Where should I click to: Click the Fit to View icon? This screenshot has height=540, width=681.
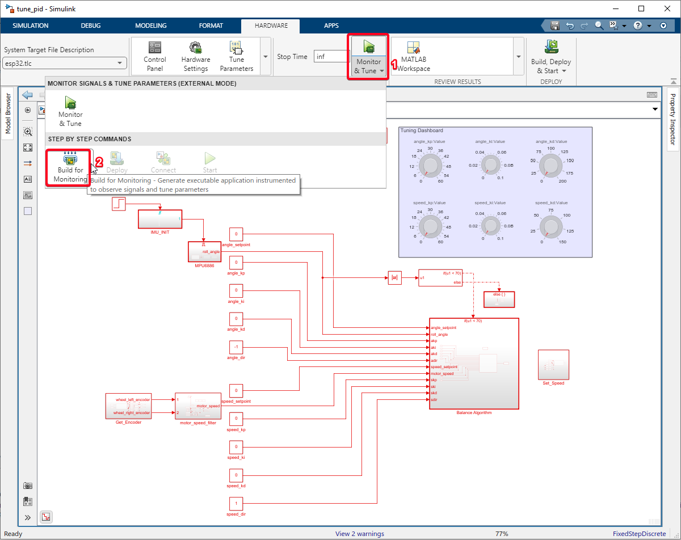[x=28, y=147]
